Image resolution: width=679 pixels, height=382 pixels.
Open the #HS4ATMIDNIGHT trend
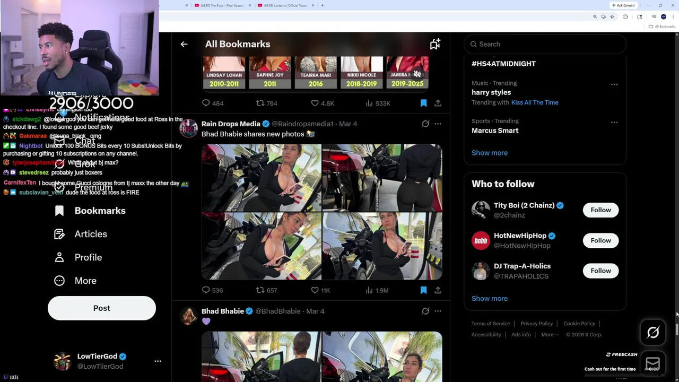tap(503, 64)
